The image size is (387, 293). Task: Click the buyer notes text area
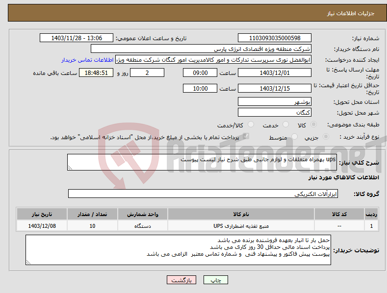coord(178,250)
